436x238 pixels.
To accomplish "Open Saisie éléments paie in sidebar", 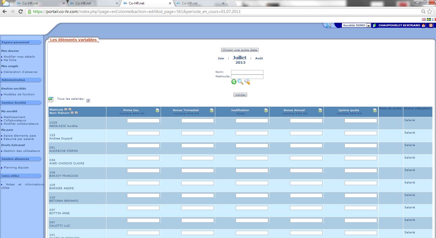I will [x=20, y=136].
